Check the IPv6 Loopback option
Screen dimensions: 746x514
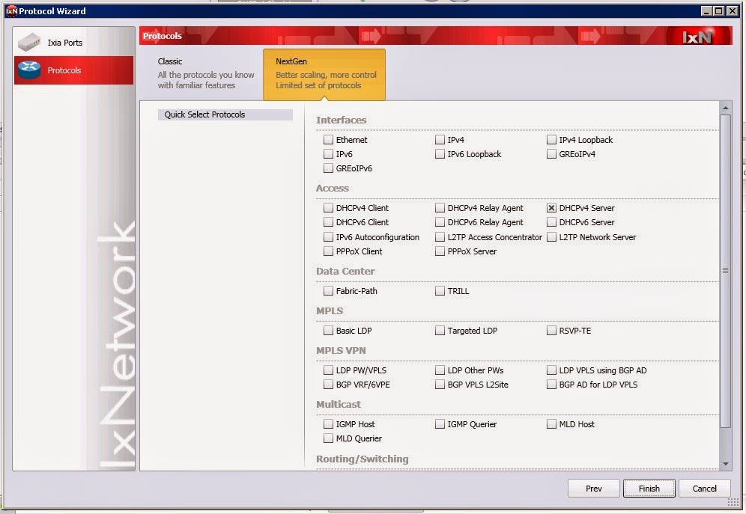[x=440, y=153]
